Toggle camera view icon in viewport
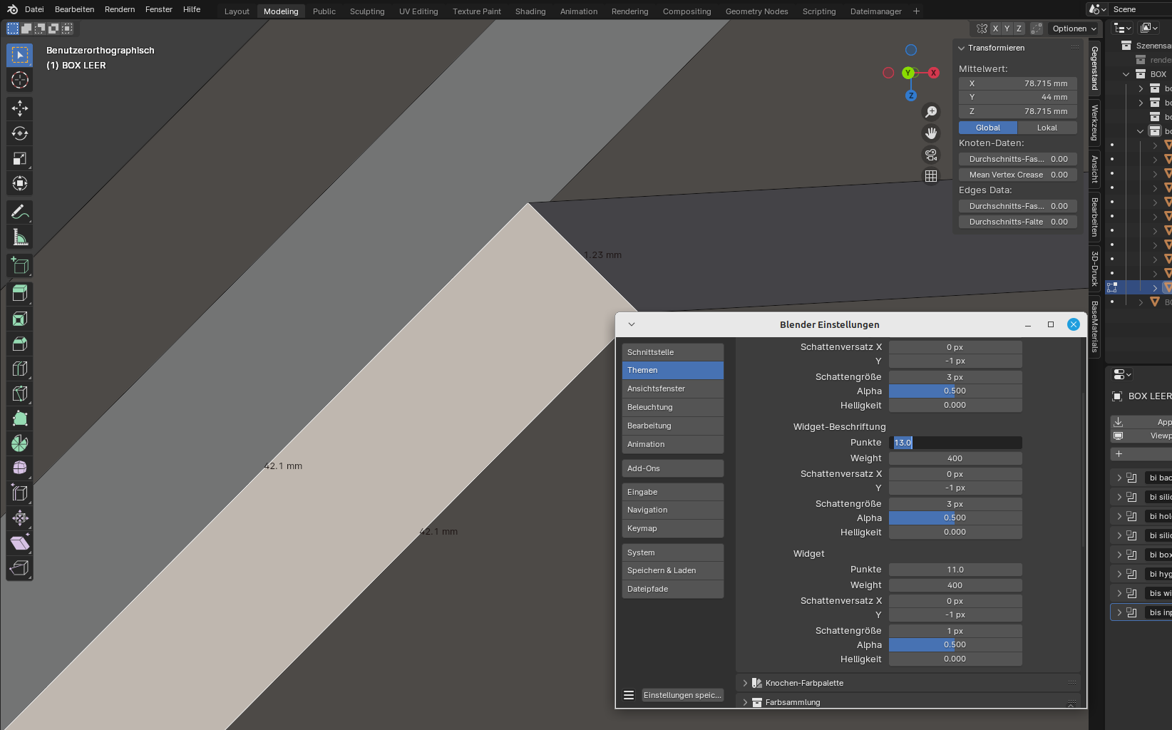 (x=931, y=155)
